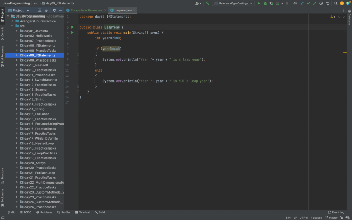
Task: Open Search Everywhere magnifier icon
Action: pos(335,3)
